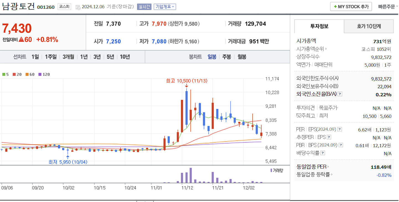Open the 기업개요 dropdown
The width and height of the screenshot is (399, 202).
(x=165, y=7)
